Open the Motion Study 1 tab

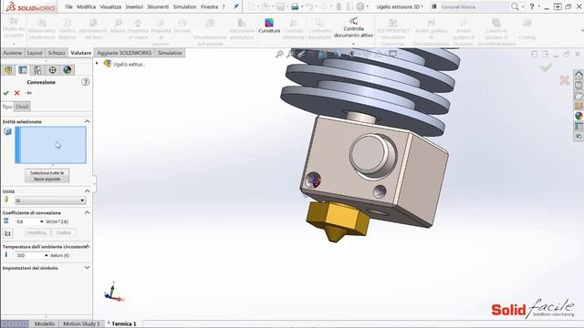point(81,324)
